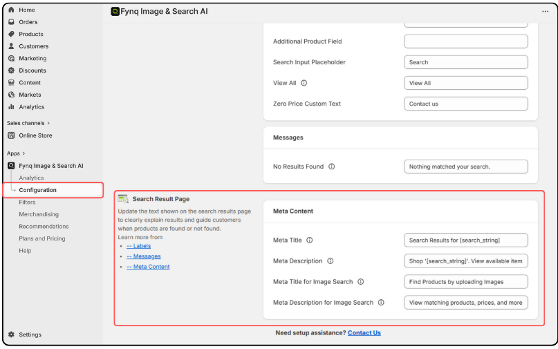This screenshot has height=349, width=558.
Task: Open the Merchandising submenu item
Action: (39, 214)
